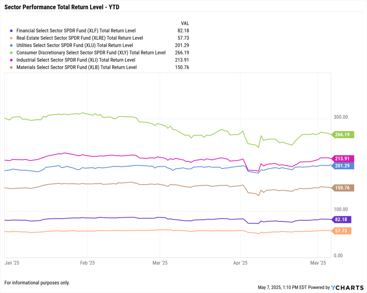Click the blue 201.29 end-of-line flag

click(x=343, y=166)
